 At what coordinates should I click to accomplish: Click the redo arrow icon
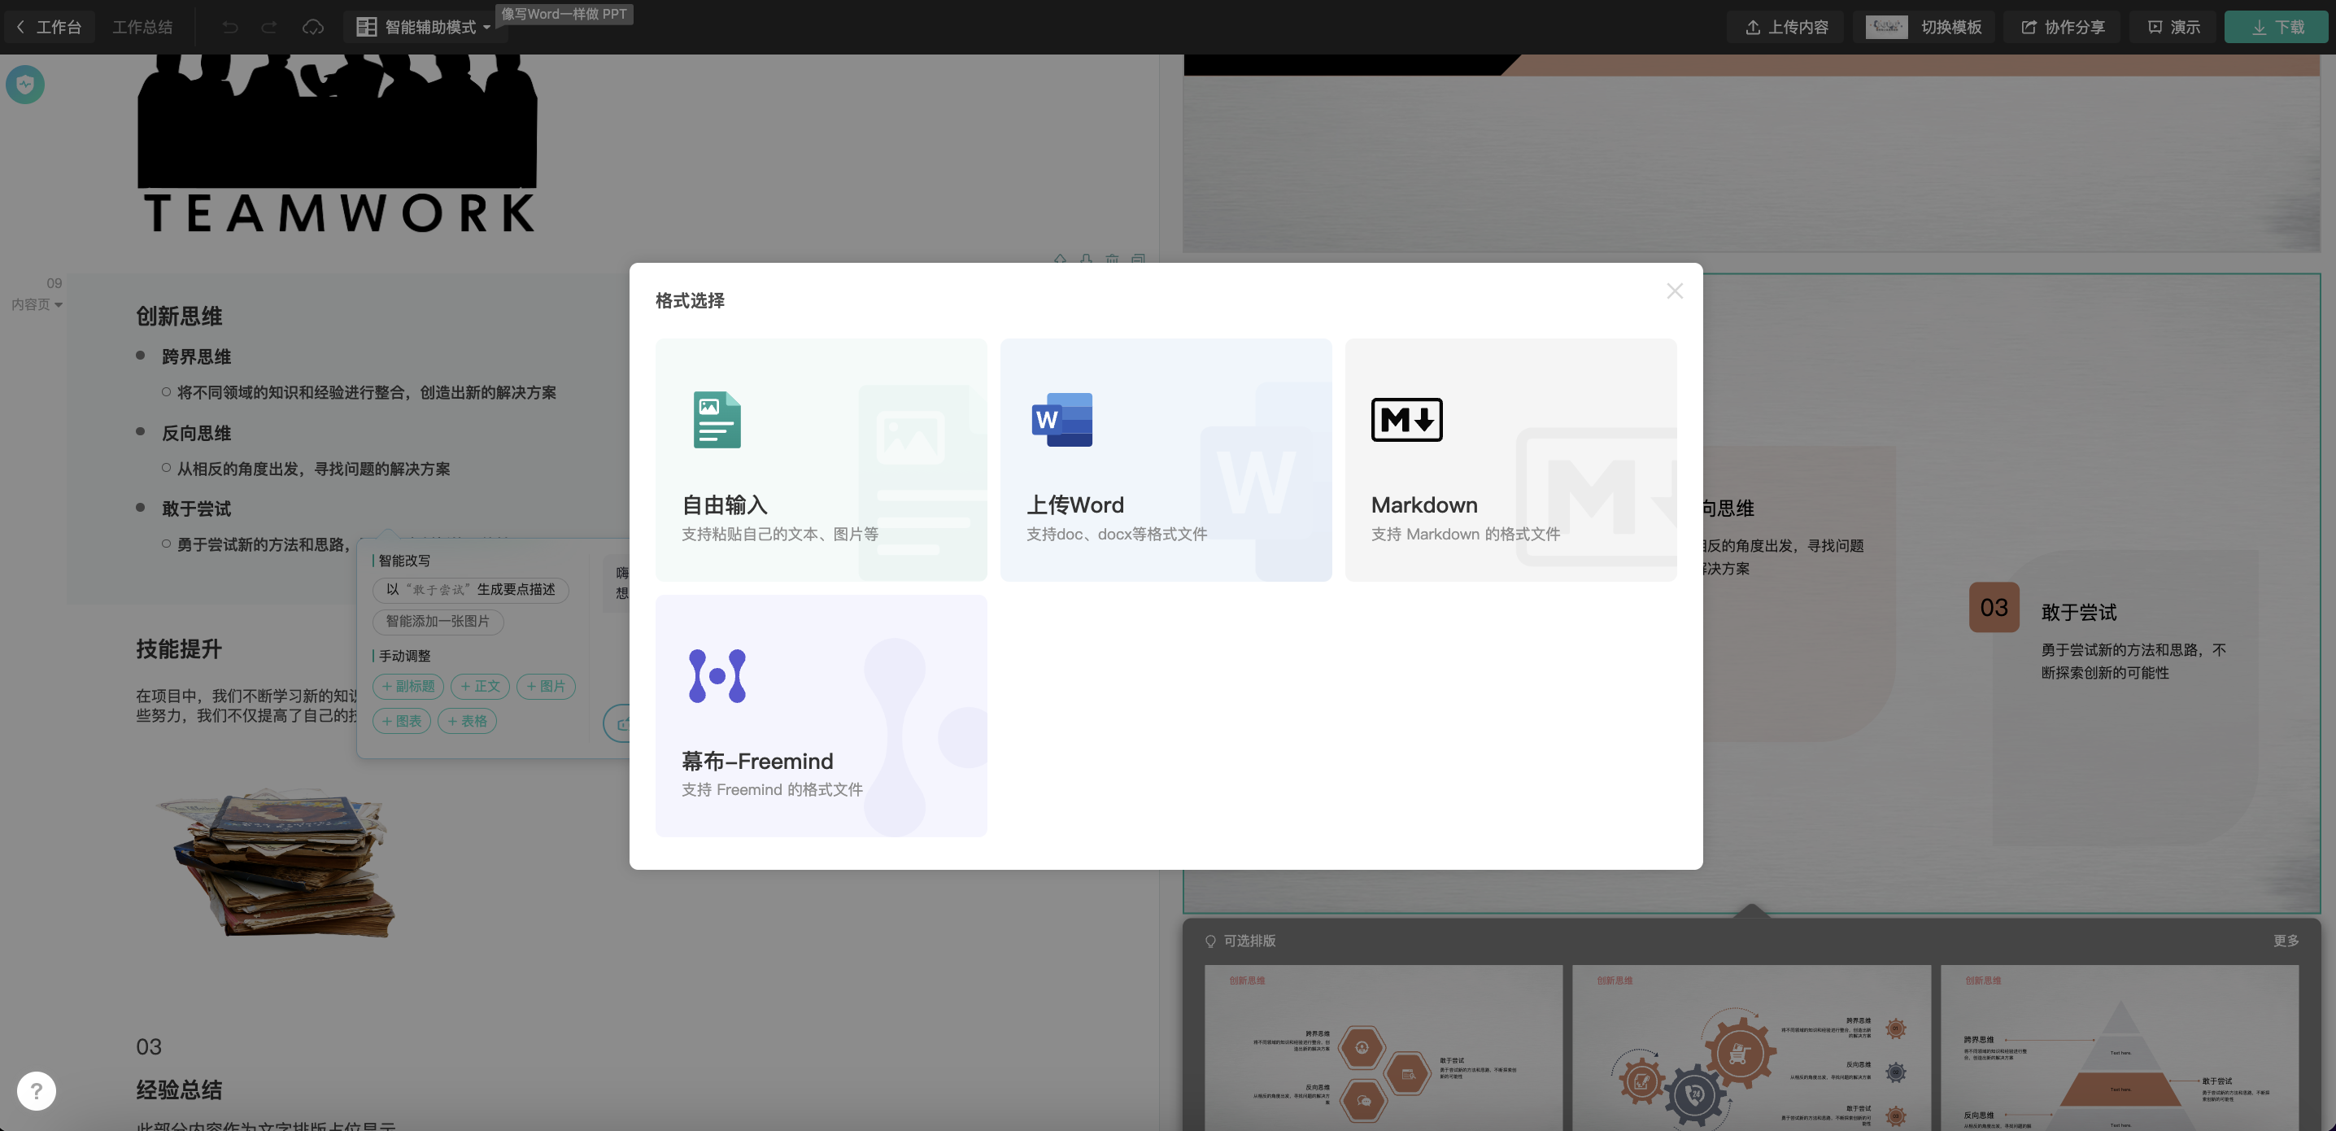(269, 27)
